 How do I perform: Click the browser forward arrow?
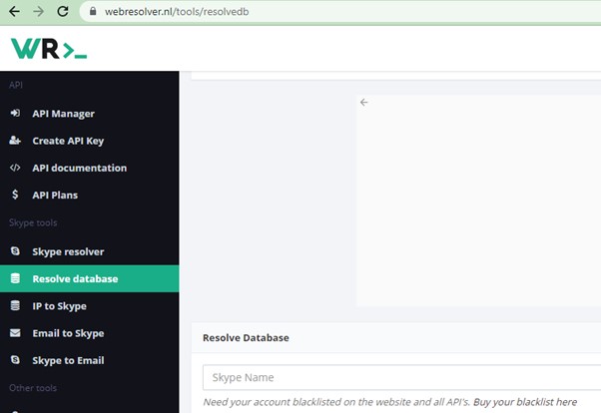(x=38, y=12)
